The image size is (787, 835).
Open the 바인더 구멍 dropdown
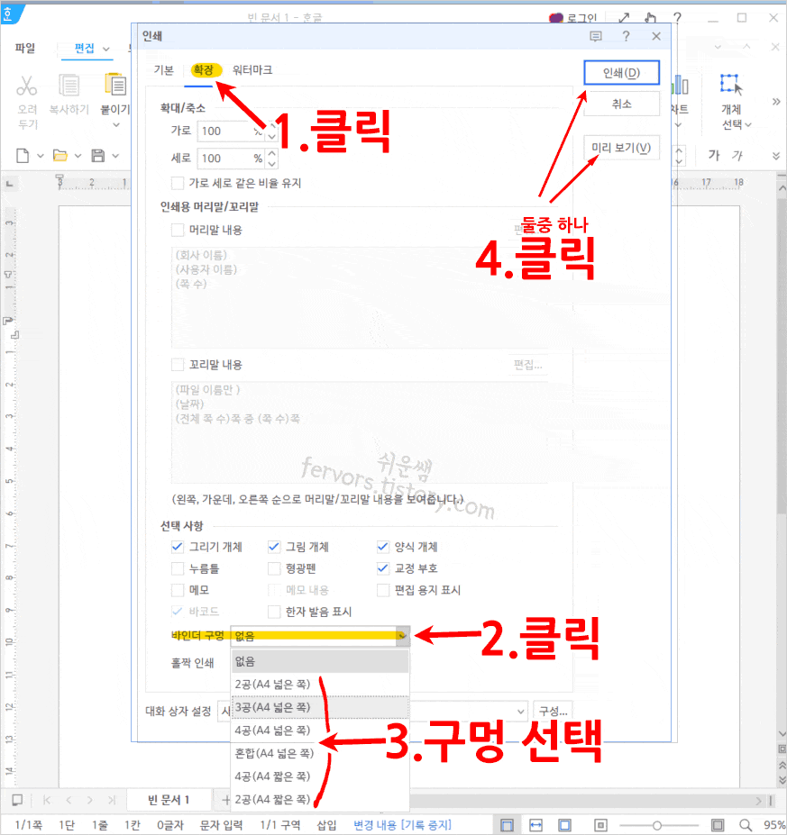coord(403,635)
